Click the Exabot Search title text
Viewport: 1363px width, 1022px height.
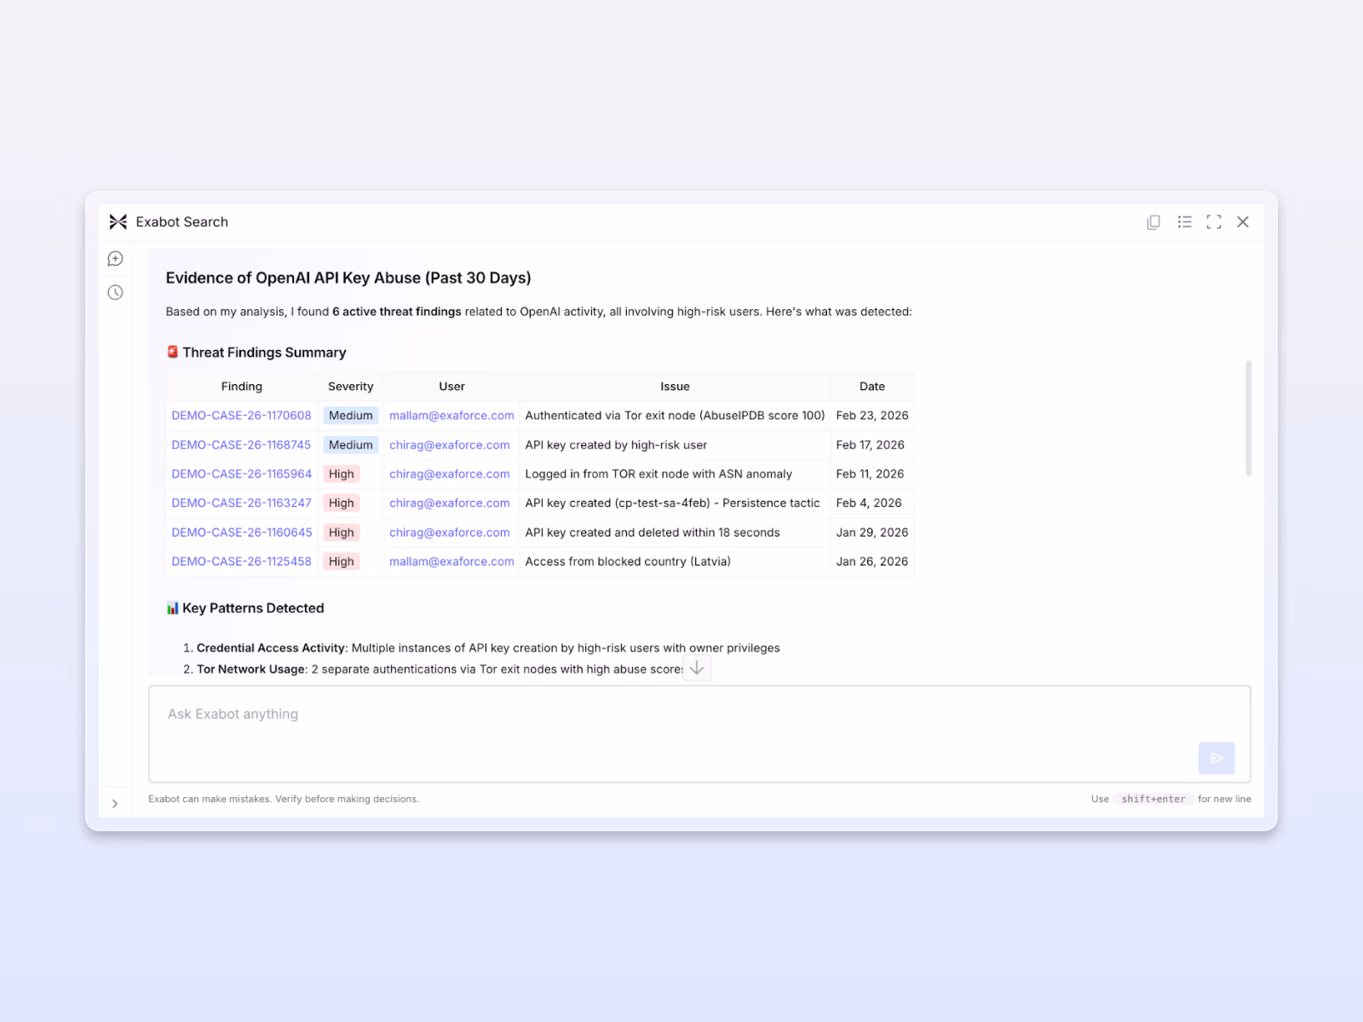click(x=182, y=222)
